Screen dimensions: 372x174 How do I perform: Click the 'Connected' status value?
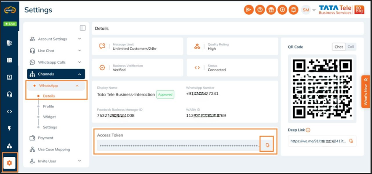tap(217, 70)
